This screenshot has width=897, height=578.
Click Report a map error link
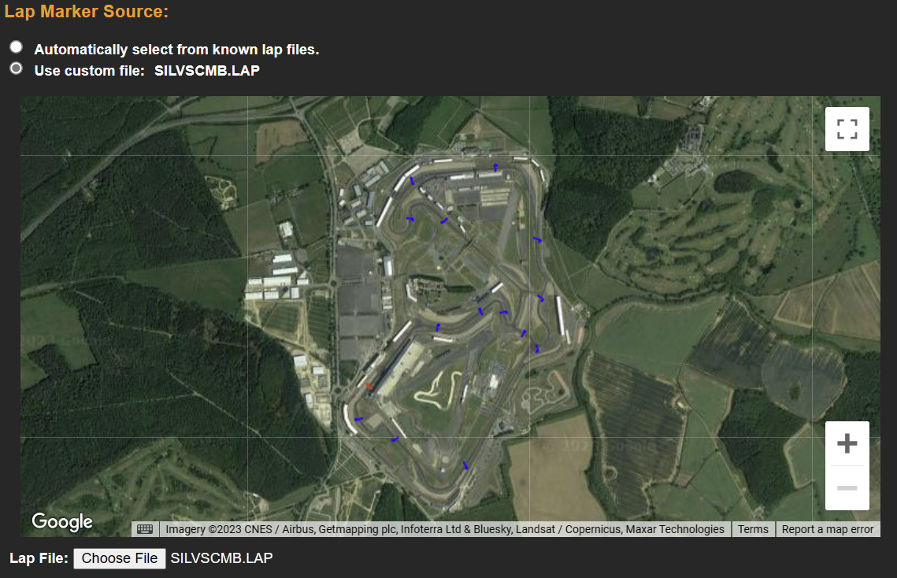[x=827, y=529]
